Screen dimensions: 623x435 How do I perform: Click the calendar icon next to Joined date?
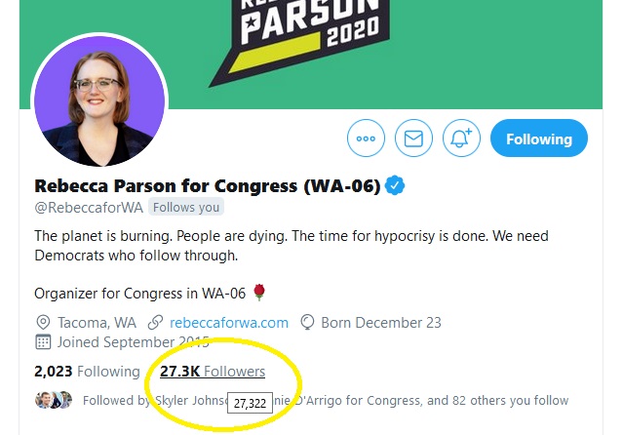43,342
